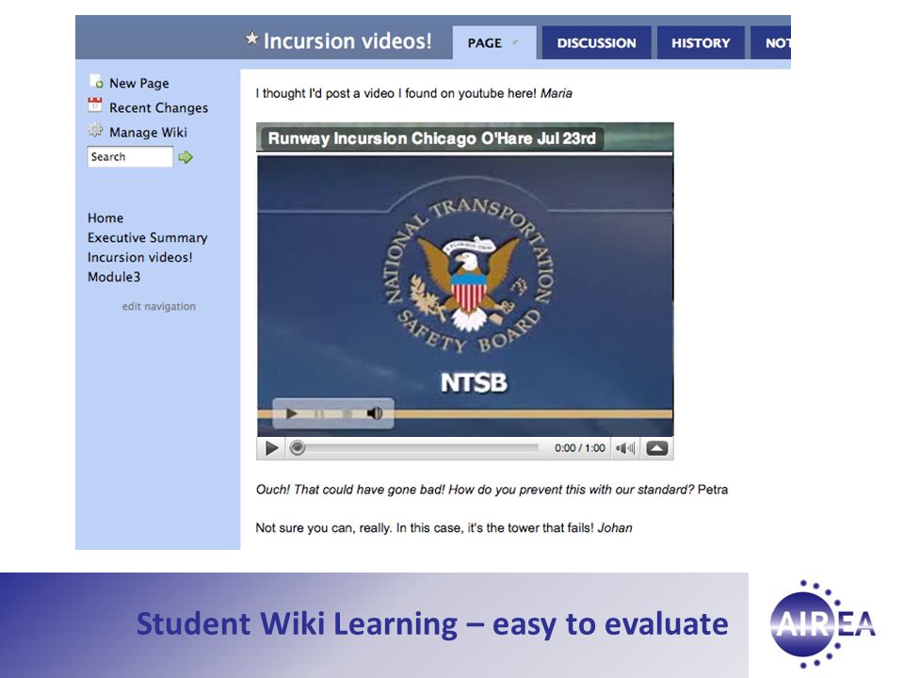Click into the Search input field
The height and width of the screenshot is (678, 904).
(130, 157)
